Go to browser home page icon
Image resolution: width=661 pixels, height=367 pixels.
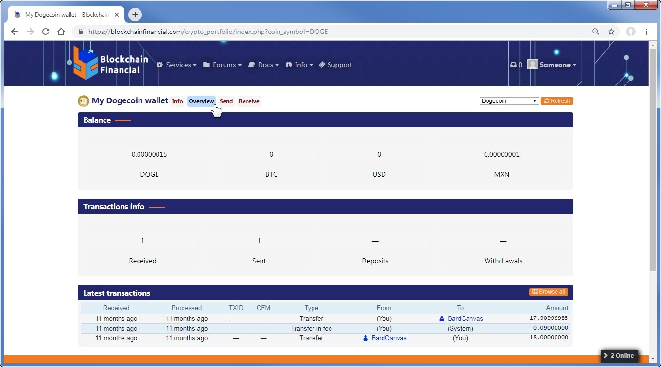61,32
